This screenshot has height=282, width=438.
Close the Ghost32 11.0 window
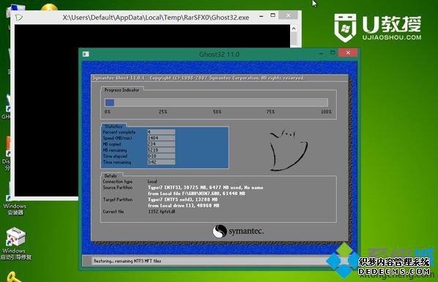(x=348, y=53)
